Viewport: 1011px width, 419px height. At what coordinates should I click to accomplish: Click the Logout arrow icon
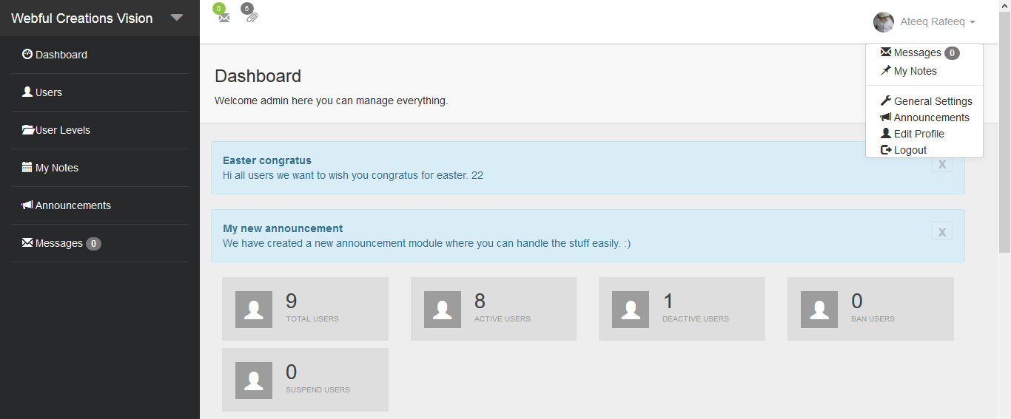(x=886, y=150)
